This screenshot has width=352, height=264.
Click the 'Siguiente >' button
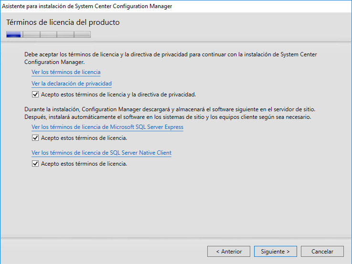coord(275,251)
